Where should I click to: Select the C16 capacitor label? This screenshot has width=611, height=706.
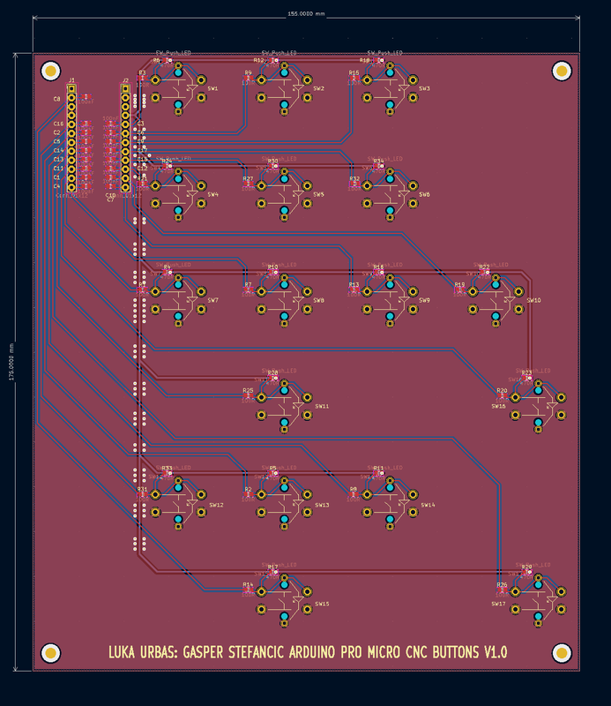(58, 124)
